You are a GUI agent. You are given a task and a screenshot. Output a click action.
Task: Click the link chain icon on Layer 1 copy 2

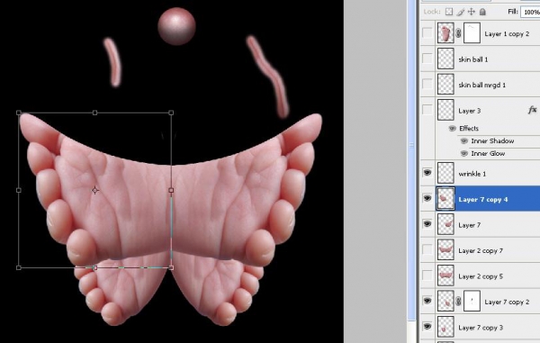(x=458, y=33)
